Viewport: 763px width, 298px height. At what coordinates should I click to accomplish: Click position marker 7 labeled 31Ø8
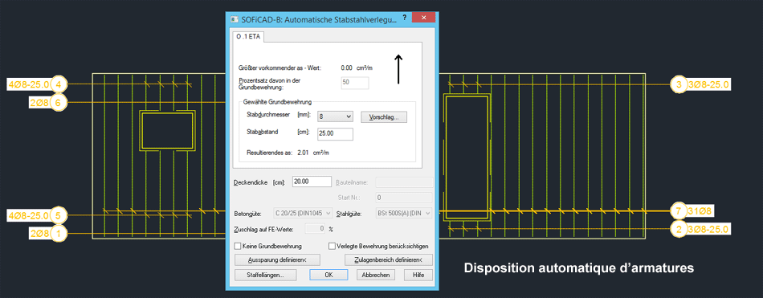click(679, 211)
